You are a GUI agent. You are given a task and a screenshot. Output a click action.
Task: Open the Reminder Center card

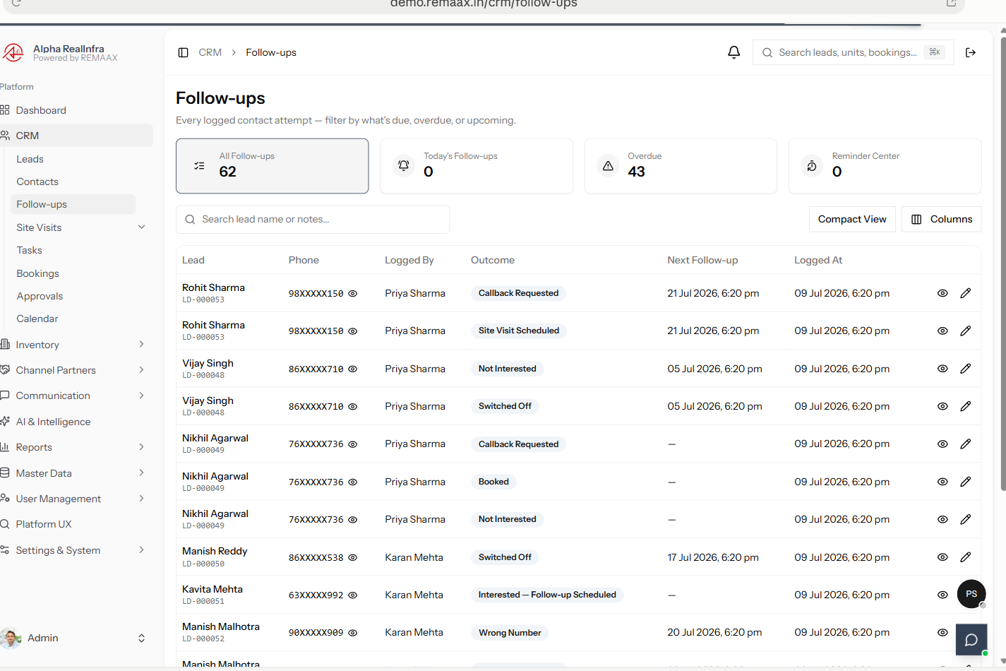point(885,166)
